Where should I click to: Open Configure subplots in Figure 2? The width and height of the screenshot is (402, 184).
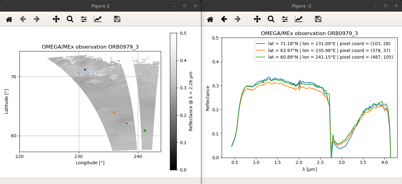84,19
